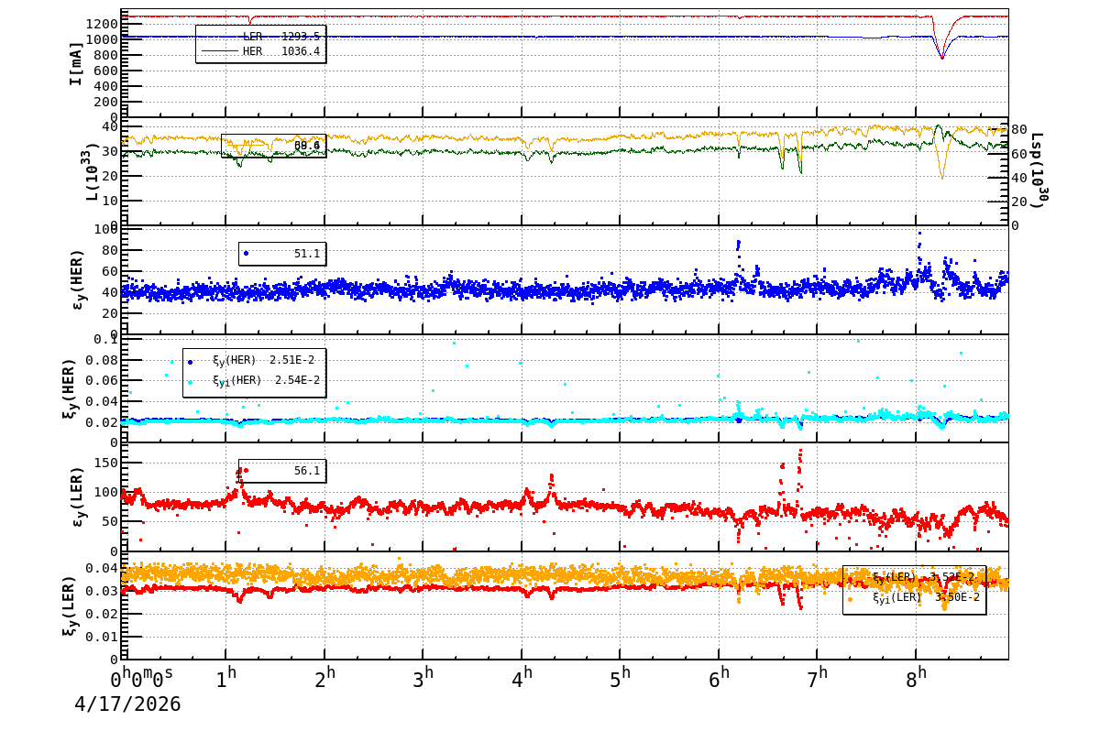Click the 400 tick on current axis
The image size is (1100, 731).
tap(104, 86)
